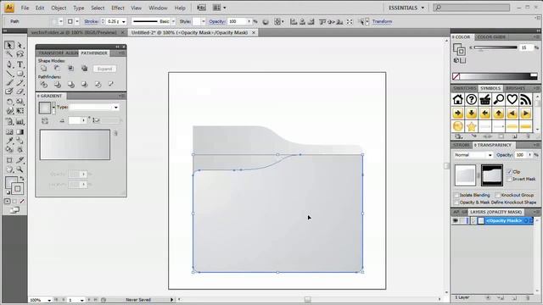The height and width of the screenshot is (305, 543).
Task: Click the home symbol in Symbols panel
Action: point(458,100)
